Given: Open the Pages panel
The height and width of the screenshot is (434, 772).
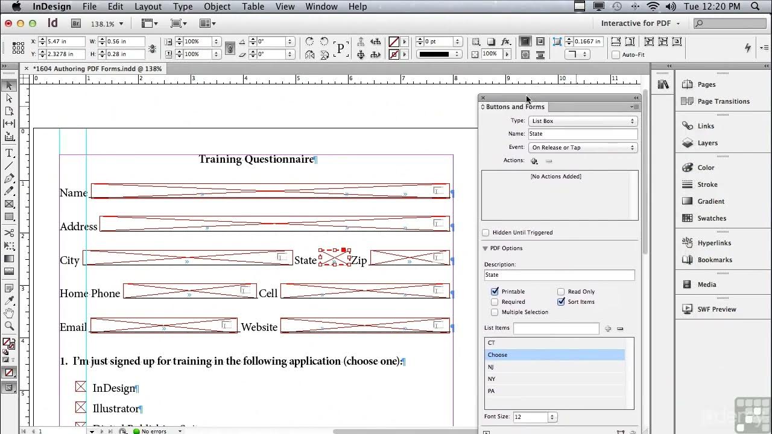Looking at the screenshot, I should coord(706,84).
